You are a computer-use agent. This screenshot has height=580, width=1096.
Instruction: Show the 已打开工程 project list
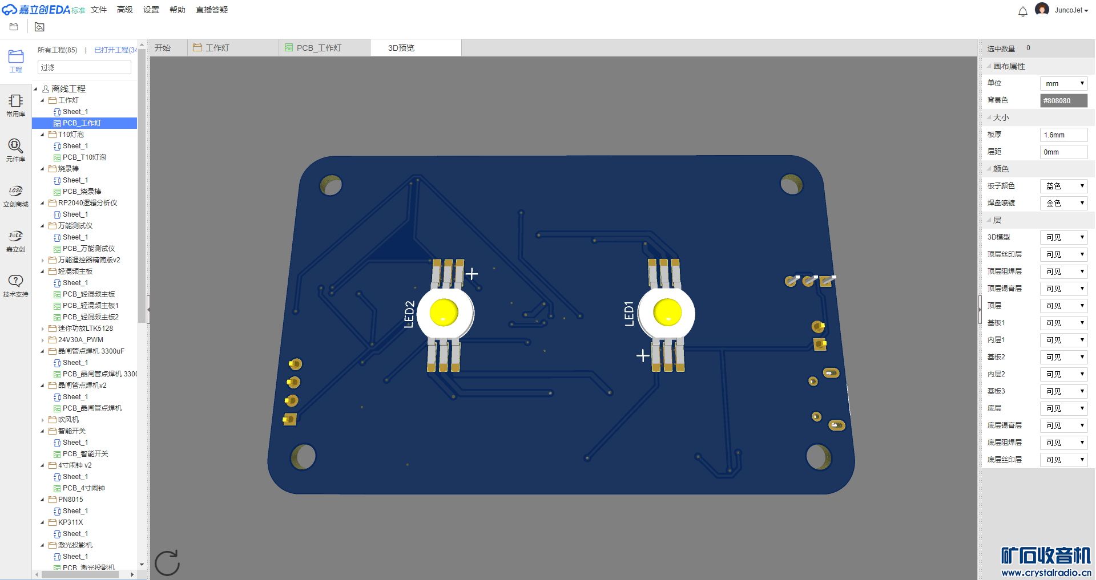pos(115,50)
